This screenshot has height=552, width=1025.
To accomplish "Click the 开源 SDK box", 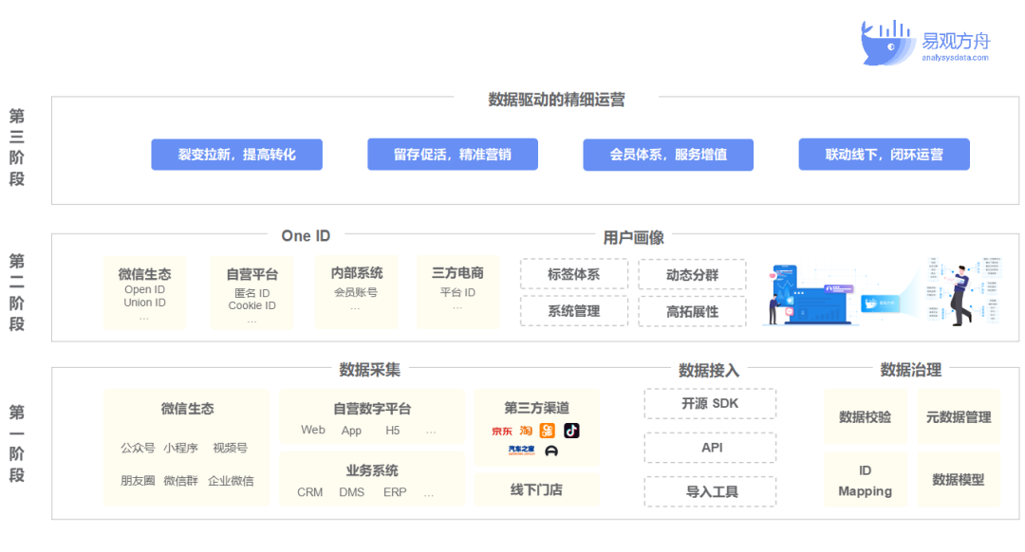I will point(710,404).
